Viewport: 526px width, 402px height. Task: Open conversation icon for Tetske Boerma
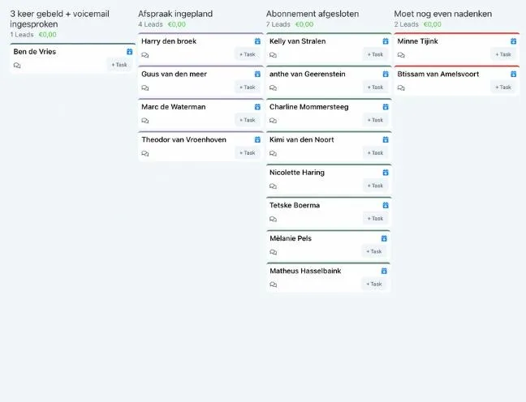(x=273, y=219)
